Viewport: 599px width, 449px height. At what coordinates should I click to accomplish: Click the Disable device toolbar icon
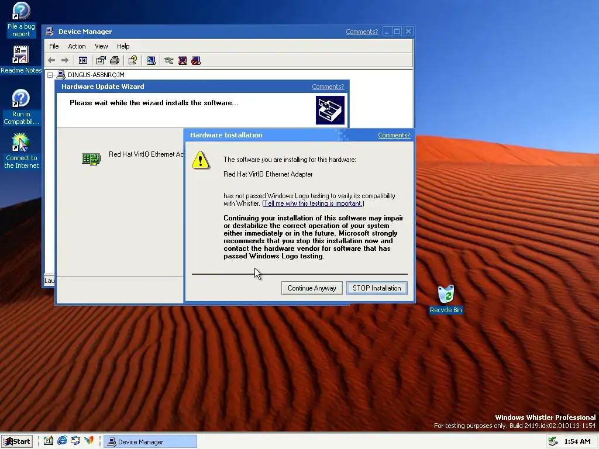196,60
